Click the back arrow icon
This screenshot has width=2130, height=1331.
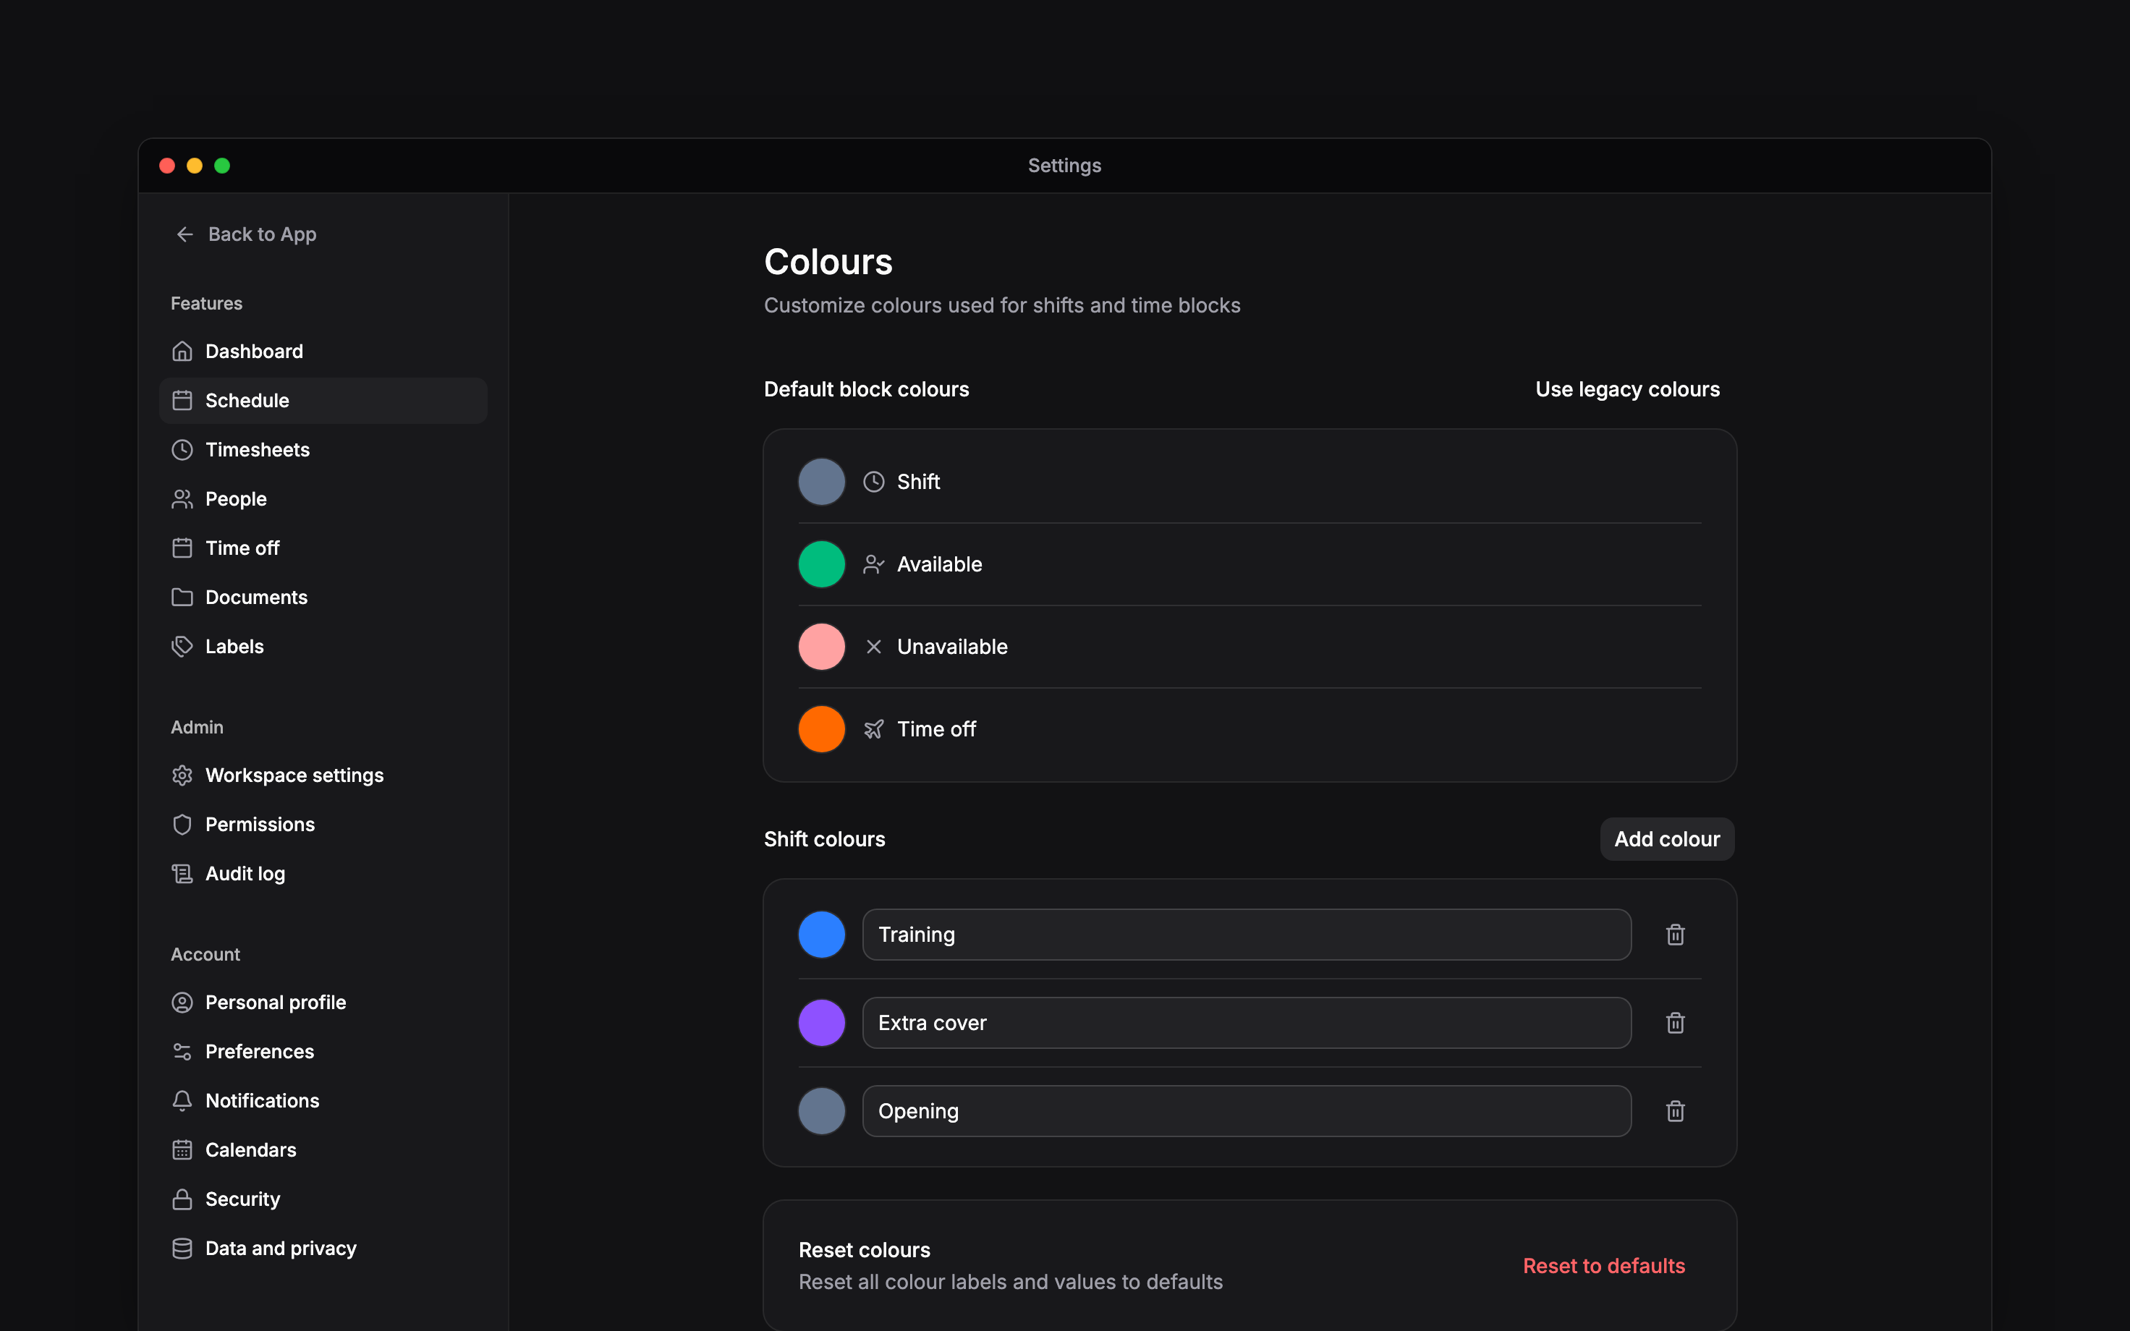pyautogui.click(x=184, y=234)
